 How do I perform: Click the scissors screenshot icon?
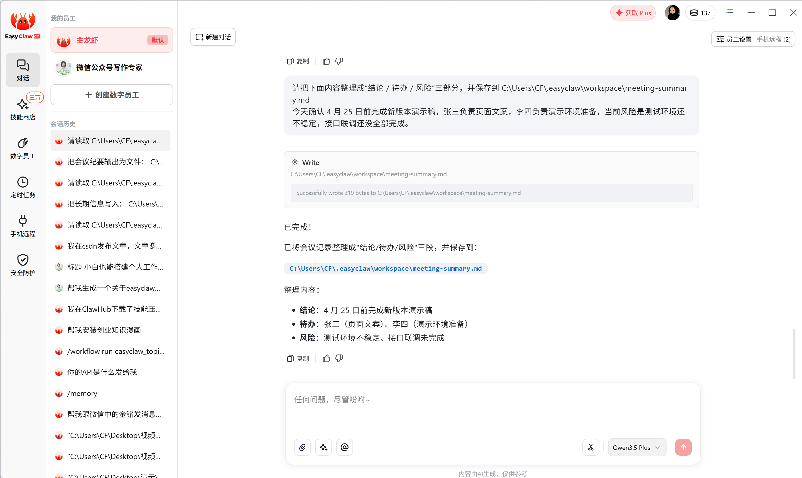591,447
